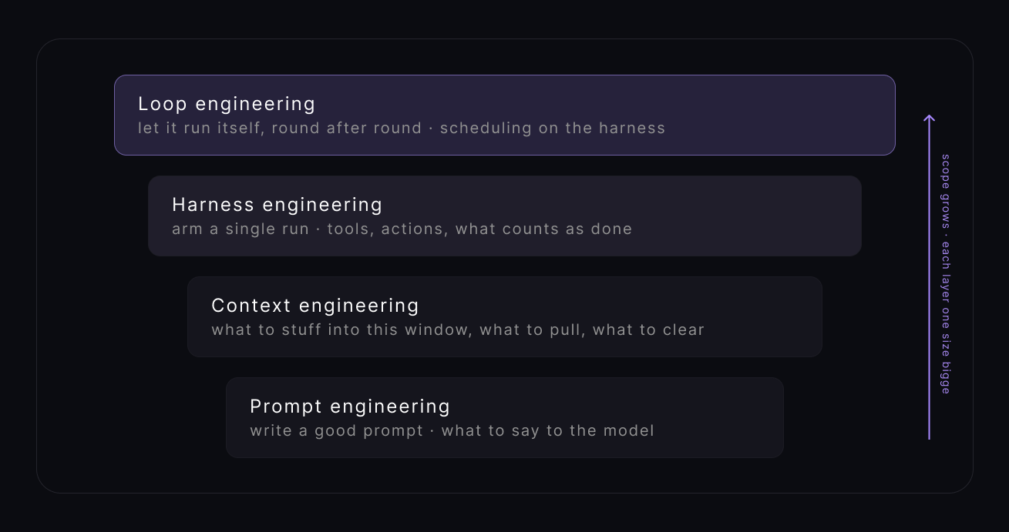Select the Context engineering card
The height and width of the screenshot is (532, 1009).
[x=505, y=317]
